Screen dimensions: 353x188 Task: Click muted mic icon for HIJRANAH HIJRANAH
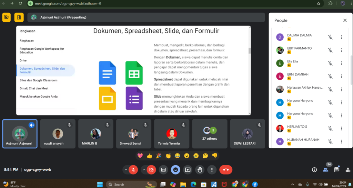tap(330, 141)
